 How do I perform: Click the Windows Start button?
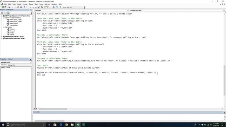tap(3, 125)
